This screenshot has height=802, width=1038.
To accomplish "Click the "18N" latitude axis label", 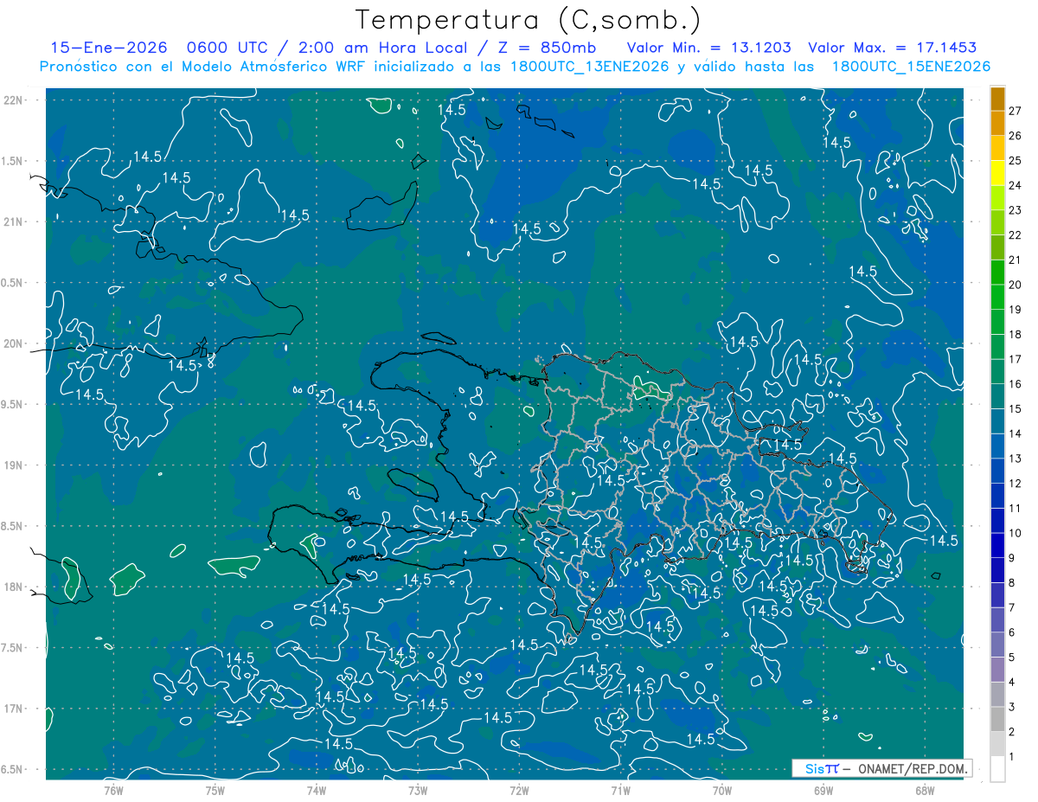I will click(x=13, y=587).
